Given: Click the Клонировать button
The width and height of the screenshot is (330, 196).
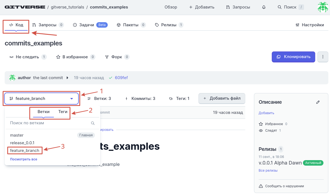Looking at the screenshot, I should coord(293,57).
